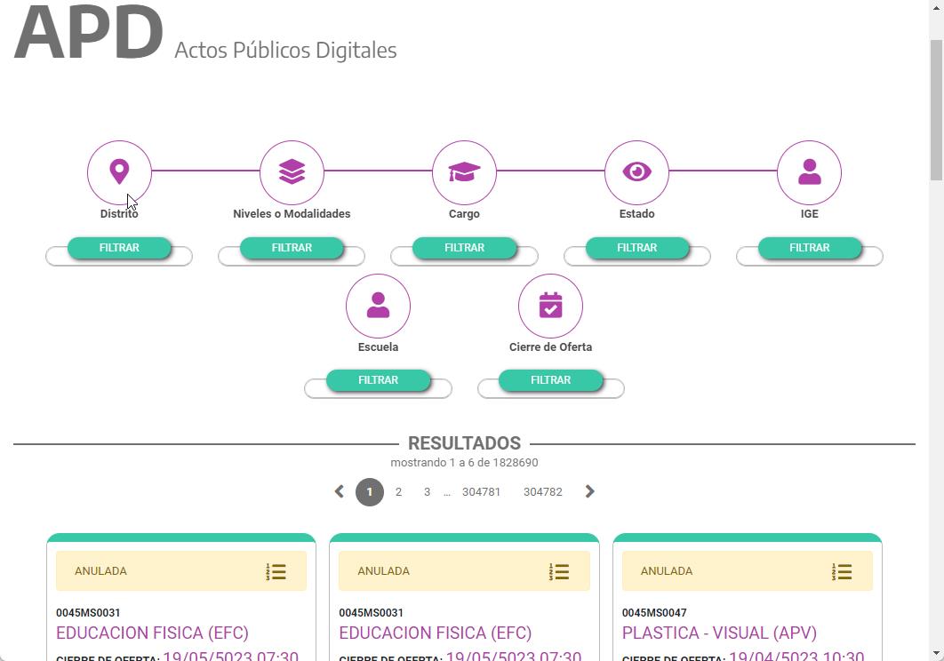Viewport: 944px width, 661px height.
Task: Click the Distrito map pin icon
Action: point(119,172)
